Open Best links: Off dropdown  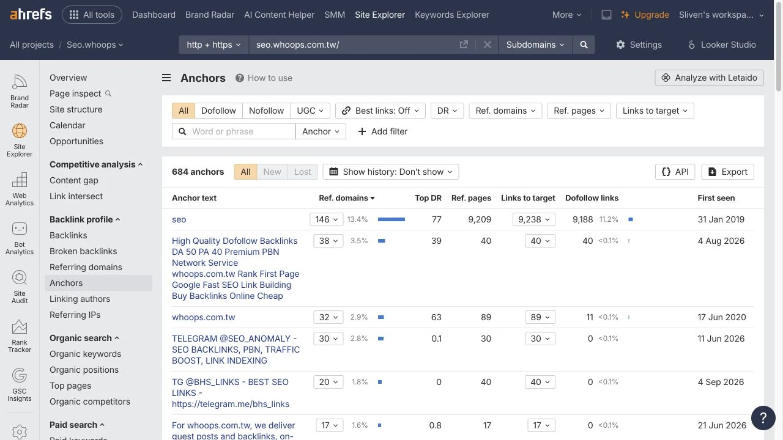click(x=380, y=111)
